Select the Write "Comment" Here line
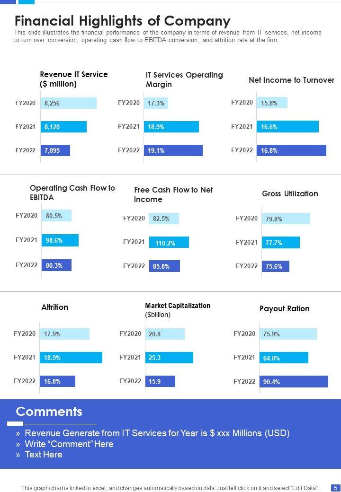The width and height of the screenshot is (341, 492). (69, 444)
